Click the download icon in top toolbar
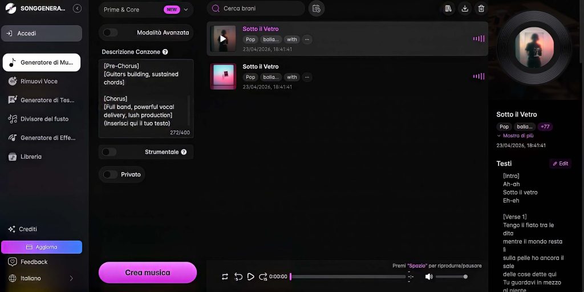This screenshot has width=584, height=292. tap(465, 9)
